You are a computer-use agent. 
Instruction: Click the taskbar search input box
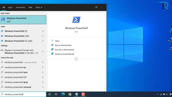point(23,94)
